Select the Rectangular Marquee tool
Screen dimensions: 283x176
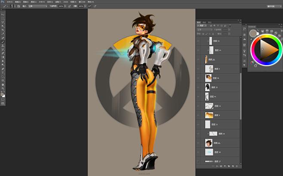coord(3,18)
